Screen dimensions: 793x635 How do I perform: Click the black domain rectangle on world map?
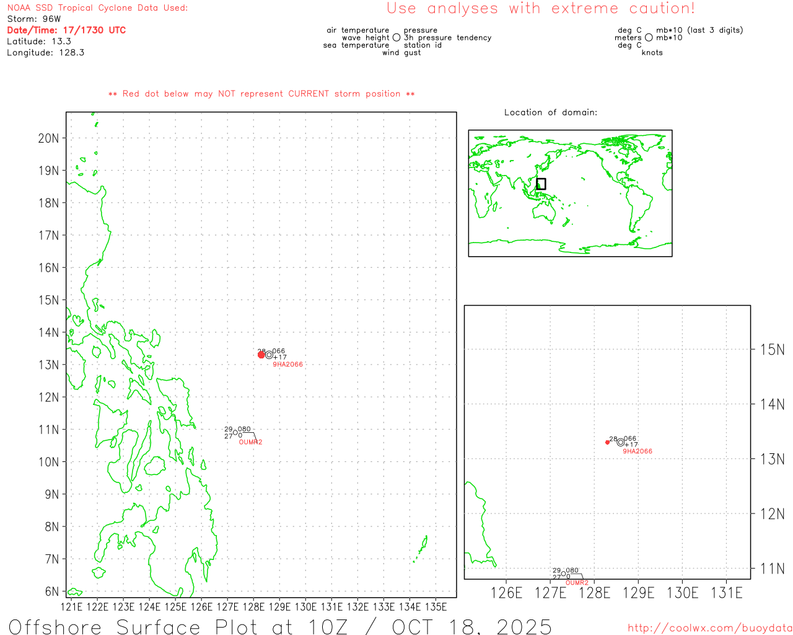coord(541,184)
